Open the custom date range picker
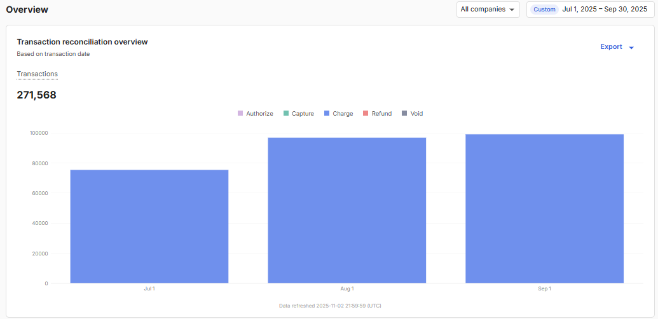658x319 pixels. [591, 10]
